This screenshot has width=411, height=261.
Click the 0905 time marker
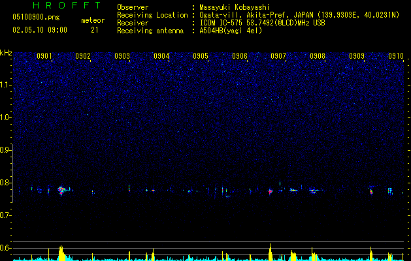(201, 56)
